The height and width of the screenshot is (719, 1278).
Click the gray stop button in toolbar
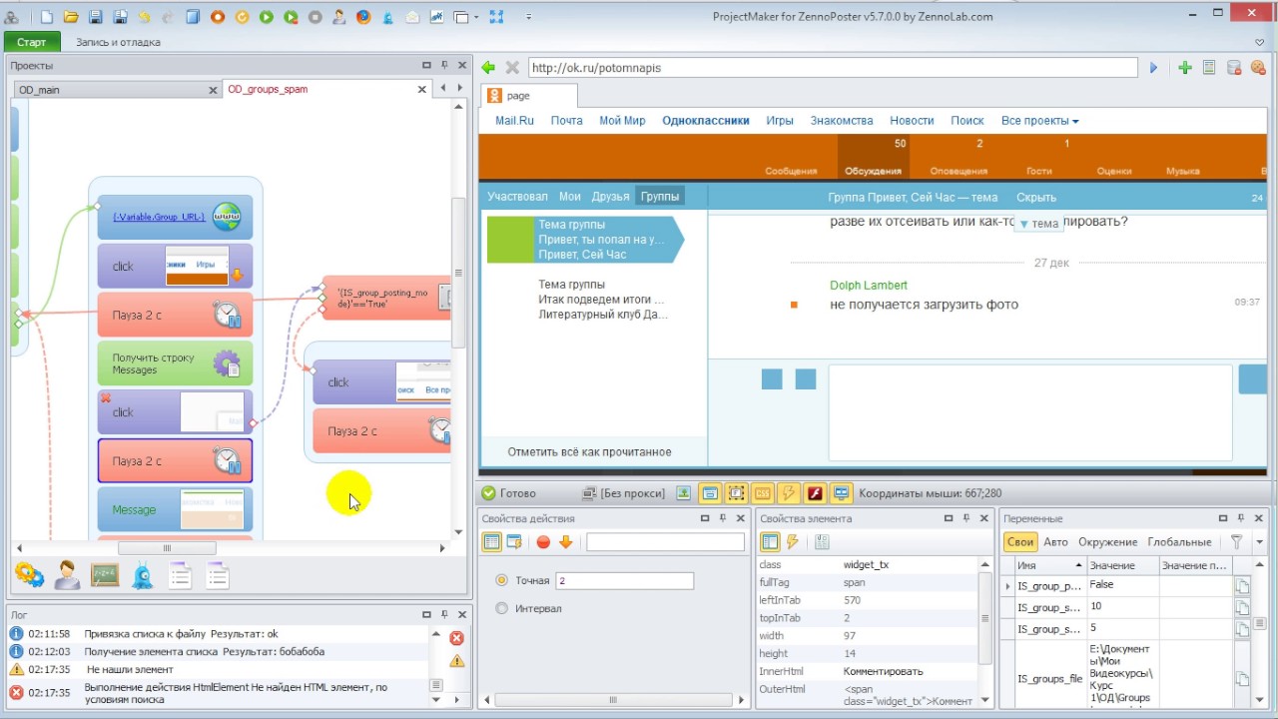[316, 17]
